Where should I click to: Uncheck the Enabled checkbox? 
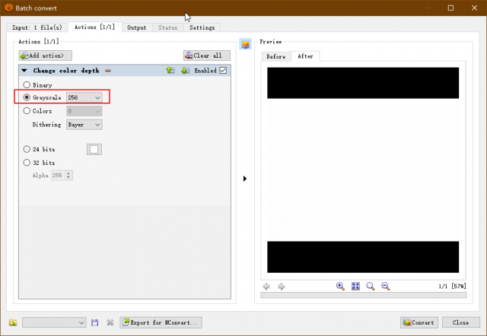click(x=223, y=71)
